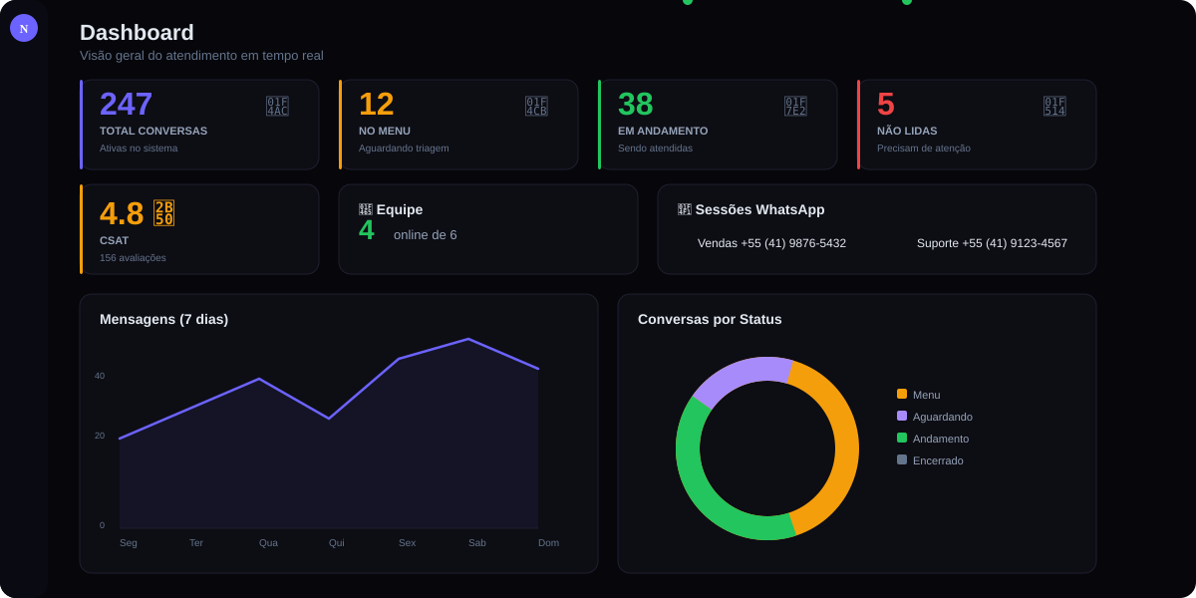Viewport: 1196px width, 598px height.
Task: Click the Vendas phone number
Action: [x=772, y=242]
